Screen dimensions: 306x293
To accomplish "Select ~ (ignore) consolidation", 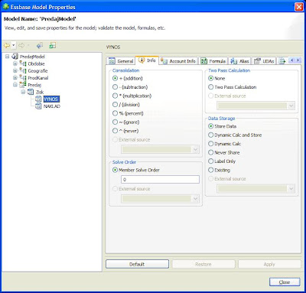I will [x=115, y=122].
